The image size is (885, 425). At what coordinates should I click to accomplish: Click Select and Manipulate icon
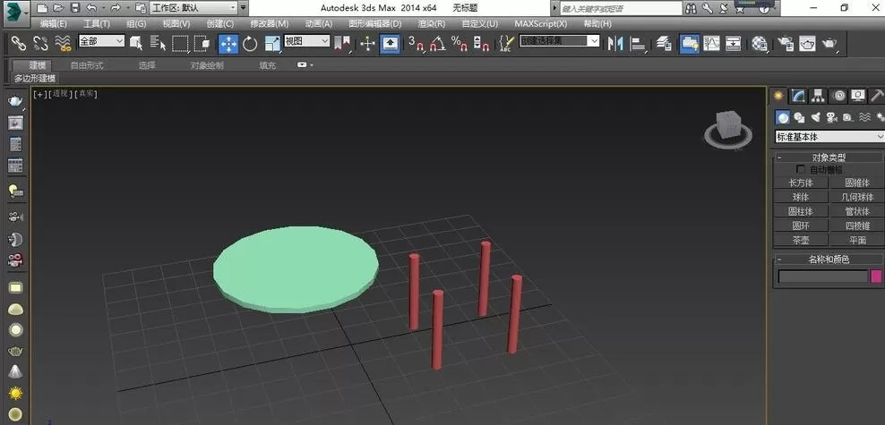coord(367,44)
